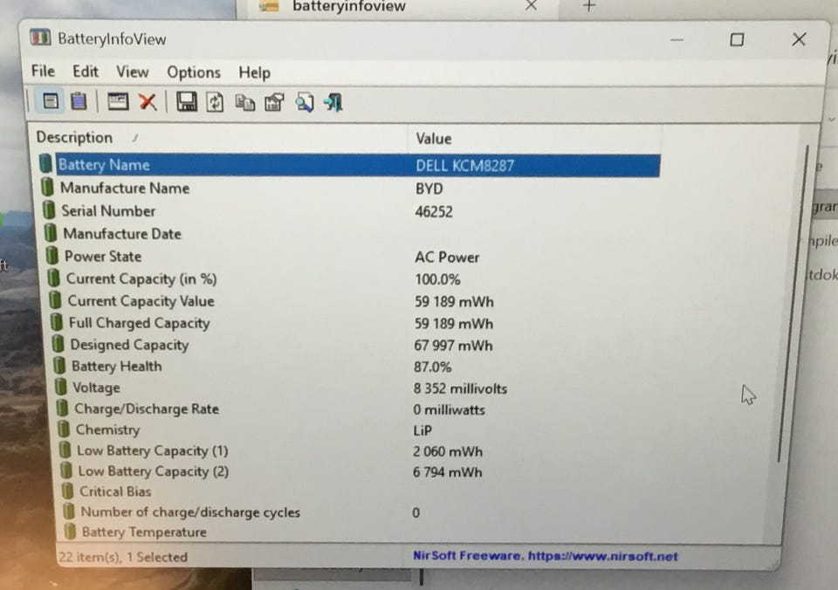Switch to the battery log clipboard icon

pyautogui.click(x=79, y=101)
